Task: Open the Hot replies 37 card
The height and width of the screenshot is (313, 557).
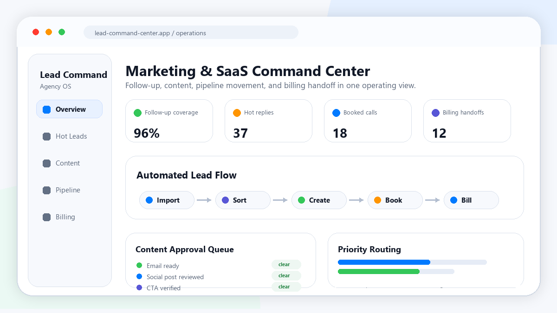Action: [268, 121]
